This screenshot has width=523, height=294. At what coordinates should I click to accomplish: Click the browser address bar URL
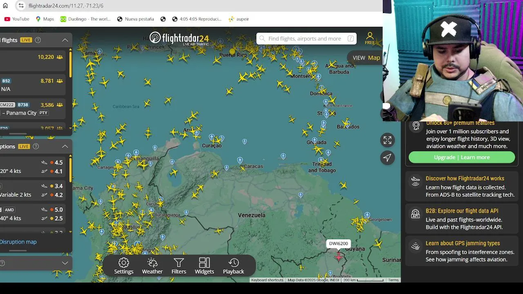pos(66,6)
